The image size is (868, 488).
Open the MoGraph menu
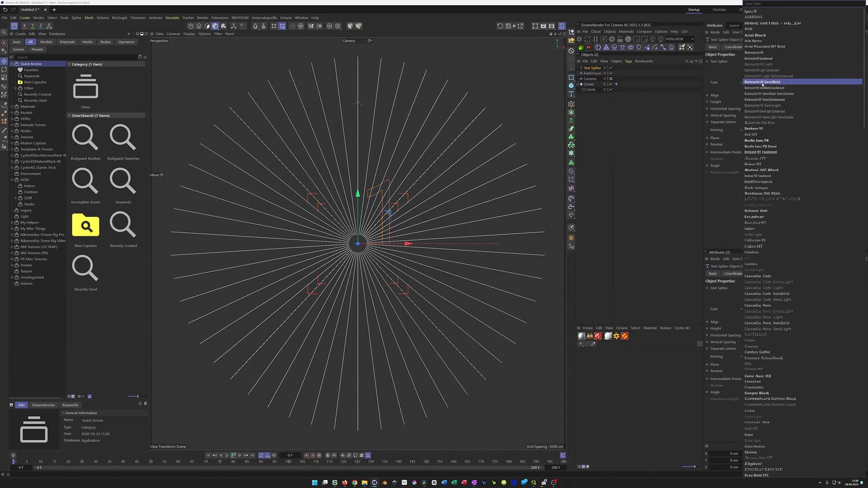[120, 18]
